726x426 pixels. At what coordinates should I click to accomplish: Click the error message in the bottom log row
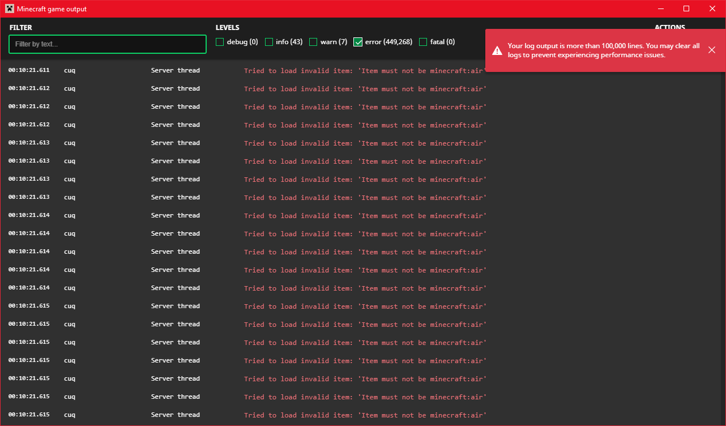click(x=365, y=415)
